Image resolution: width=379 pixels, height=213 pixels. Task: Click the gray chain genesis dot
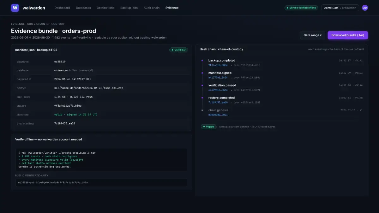coord(202,110)
